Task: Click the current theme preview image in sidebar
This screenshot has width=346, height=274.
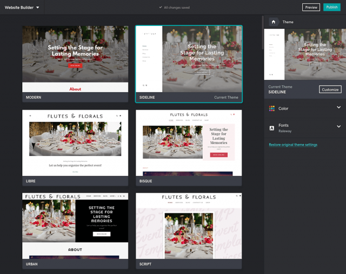Action: [305, 54]
